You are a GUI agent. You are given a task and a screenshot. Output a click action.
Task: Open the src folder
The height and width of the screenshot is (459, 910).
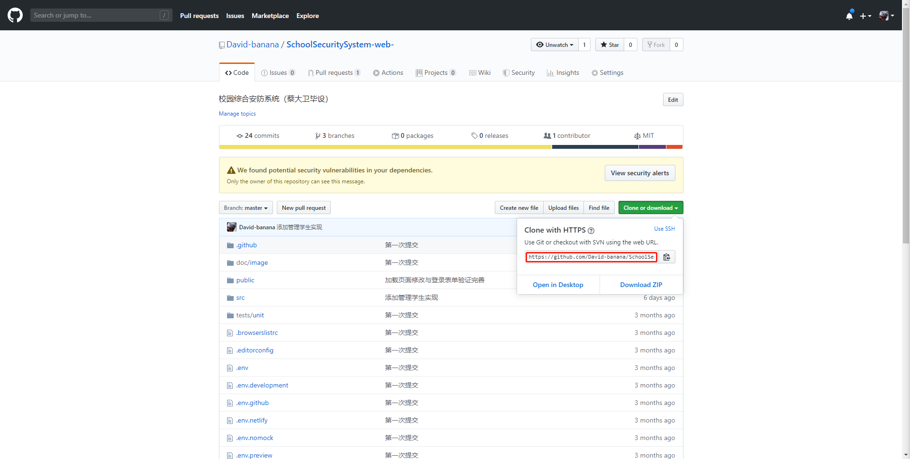pyautogui.click(x=240, y=297)
